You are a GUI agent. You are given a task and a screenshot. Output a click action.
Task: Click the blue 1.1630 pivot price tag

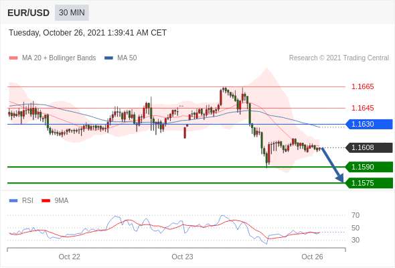coord(370,125)
